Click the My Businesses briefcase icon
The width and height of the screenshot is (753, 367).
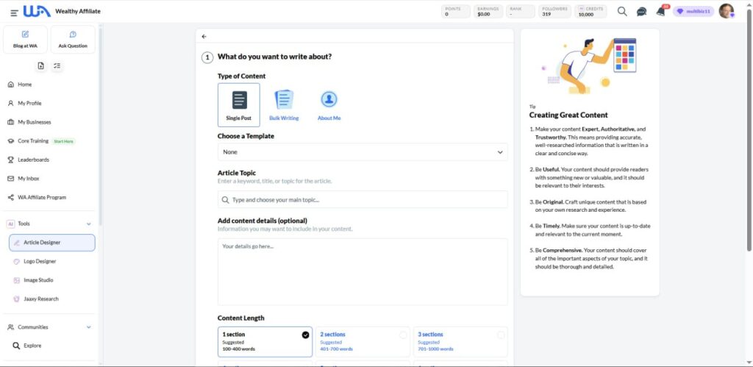click(10, 122)
